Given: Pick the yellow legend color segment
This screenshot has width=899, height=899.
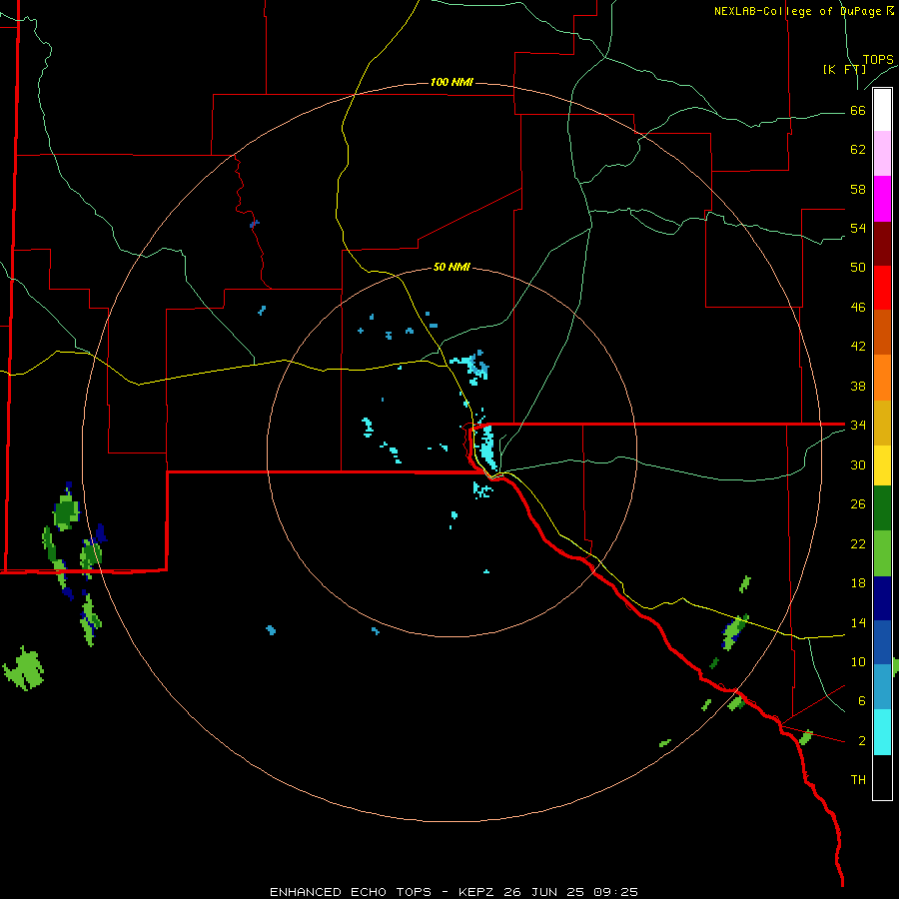Looking at the screenshot, I should (x=882, y=465).
